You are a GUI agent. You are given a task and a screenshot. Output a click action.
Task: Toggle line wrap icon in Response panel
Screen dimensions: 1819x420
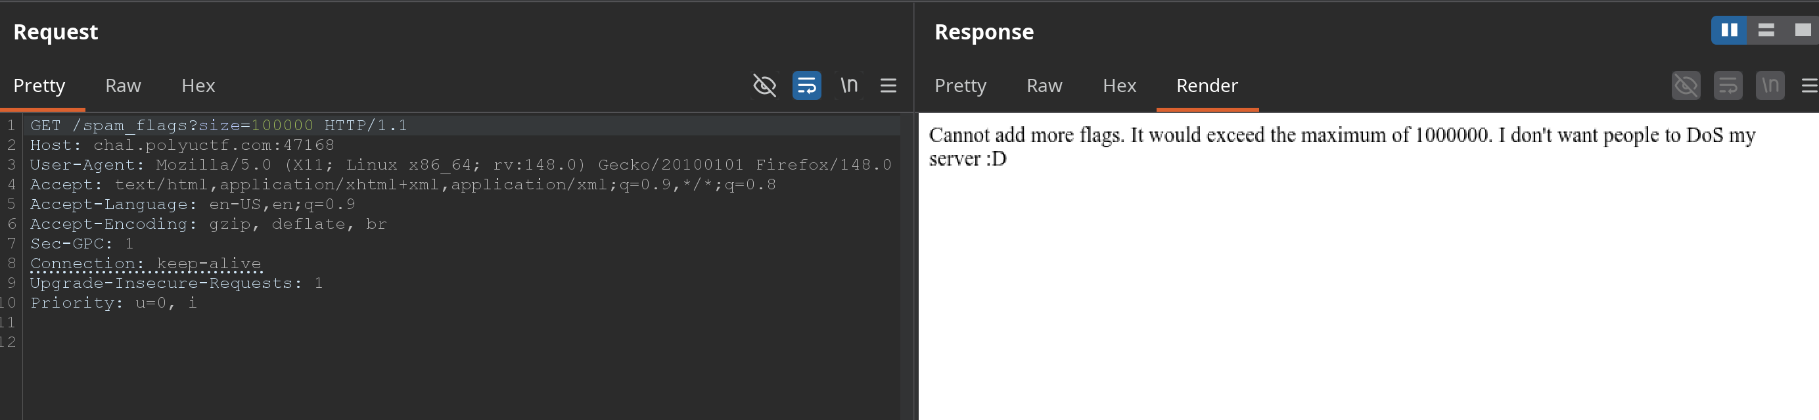1728,85
